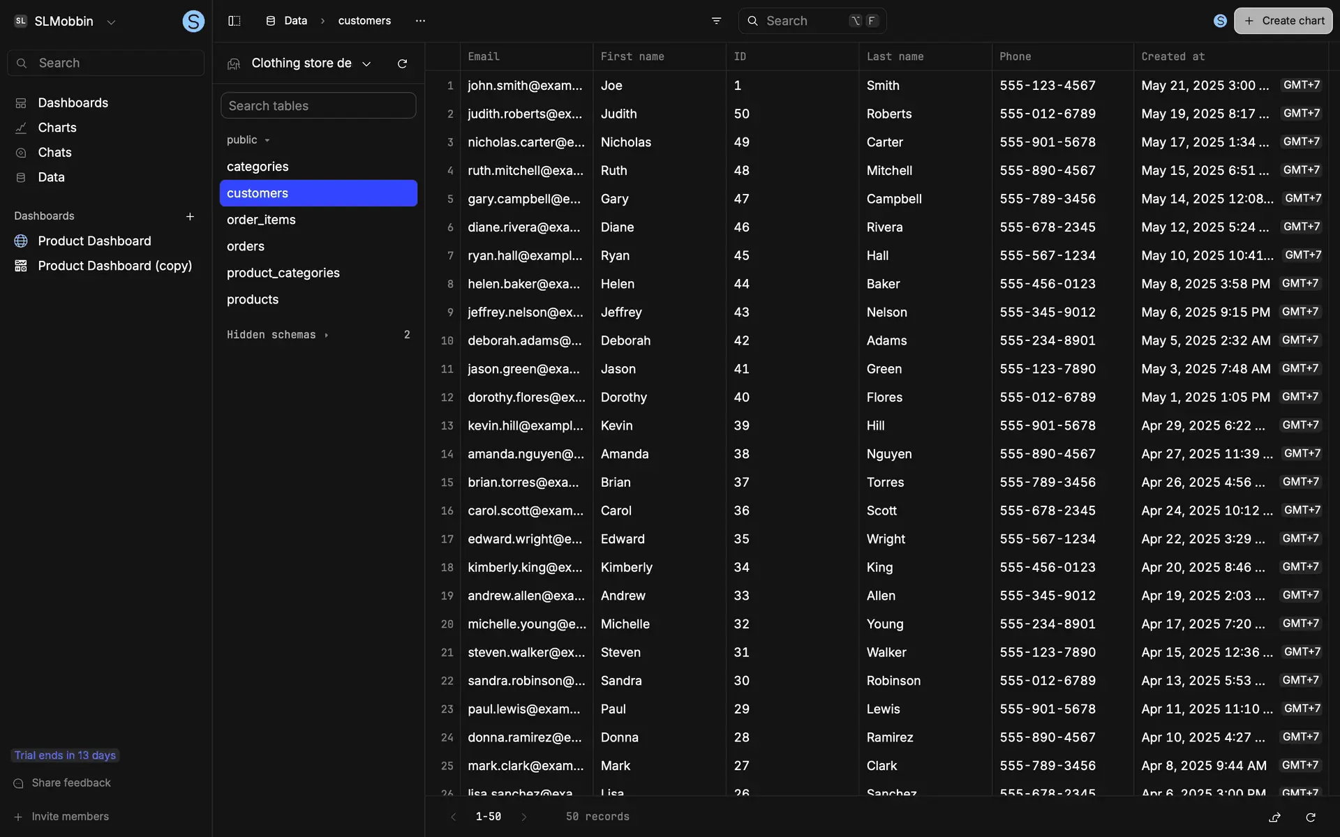Click the Search tables input field
Screen dimensions: 1340x837
[x=318, y=106]
